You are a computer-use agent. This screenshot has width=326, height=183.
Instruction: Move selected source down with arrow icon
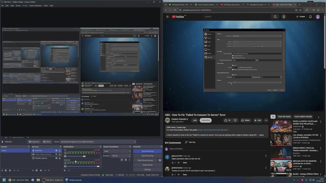pyautogui.click(x=49, y=170)
